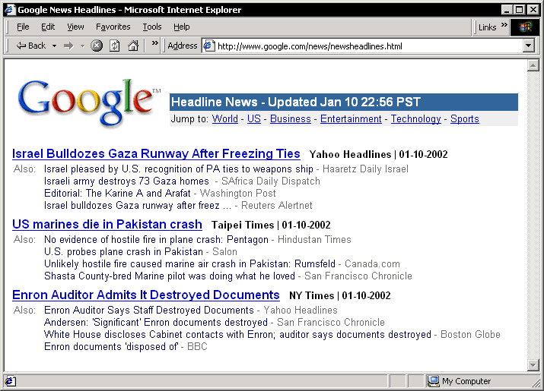This screenshot has width=544, height=391.
Task: Click the vertical scrollbar down arrow
Action: pos(533,365)
